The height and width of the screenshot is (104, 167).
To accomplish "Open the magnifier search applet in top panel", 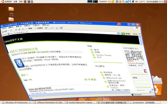I will [x=123, y=2].
